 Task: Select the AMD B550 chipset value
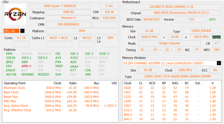(181, 13)
